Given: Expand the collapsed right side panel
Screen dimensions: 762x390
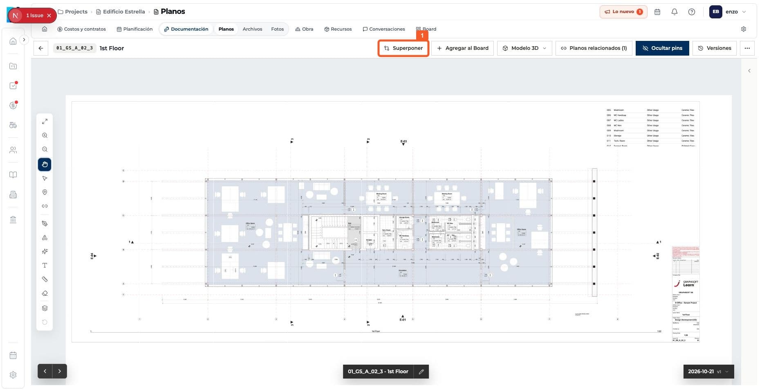Looking at the screenshot, I should click(749, 71).
